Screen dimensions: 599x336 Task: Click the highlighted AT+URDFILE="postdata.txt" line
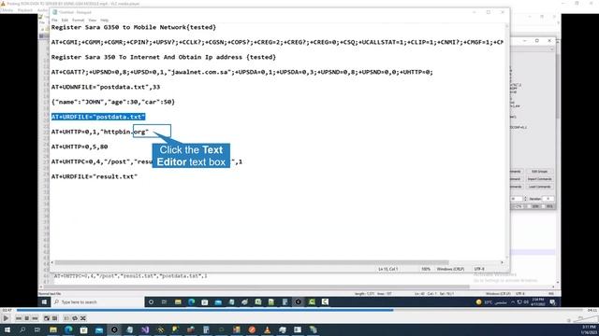[x=98, y=117]
